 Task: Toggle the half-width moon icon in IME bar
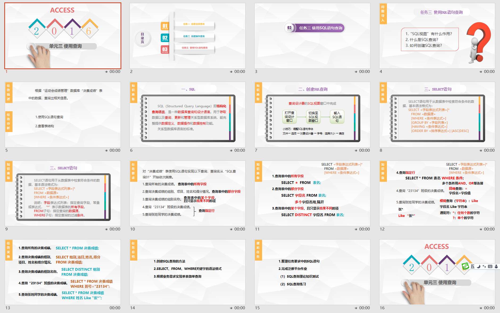(x=478, y=266)
